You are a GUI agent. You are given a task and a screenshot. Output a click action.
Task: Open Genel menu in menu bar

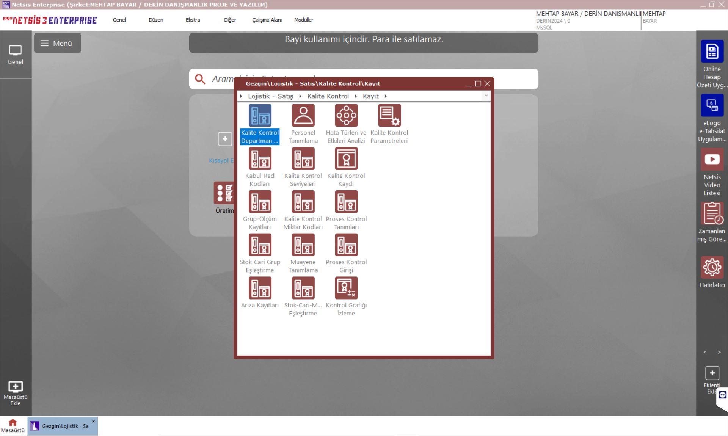coord(119,20)
